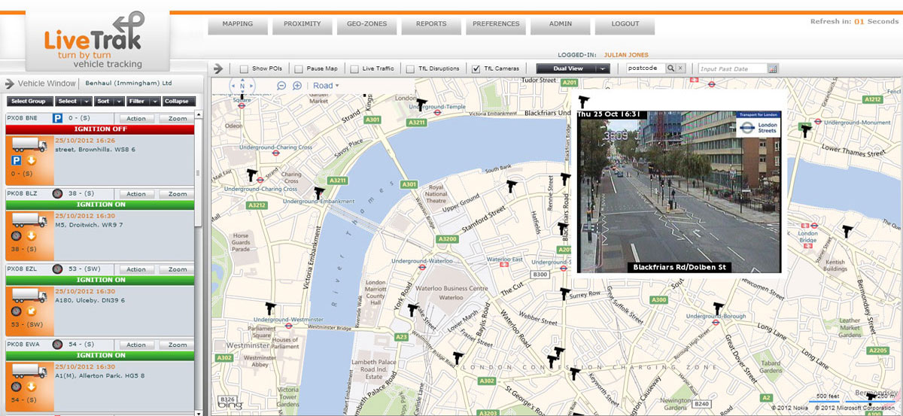The image size is (903, 416).
Task: Clear the postcode field with the x icon
Action: 680,68
